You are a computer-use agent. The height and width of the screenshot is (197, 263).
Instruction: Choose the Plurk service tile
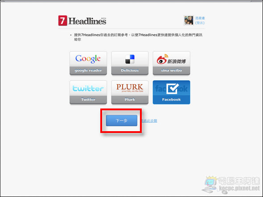[130, 92]
